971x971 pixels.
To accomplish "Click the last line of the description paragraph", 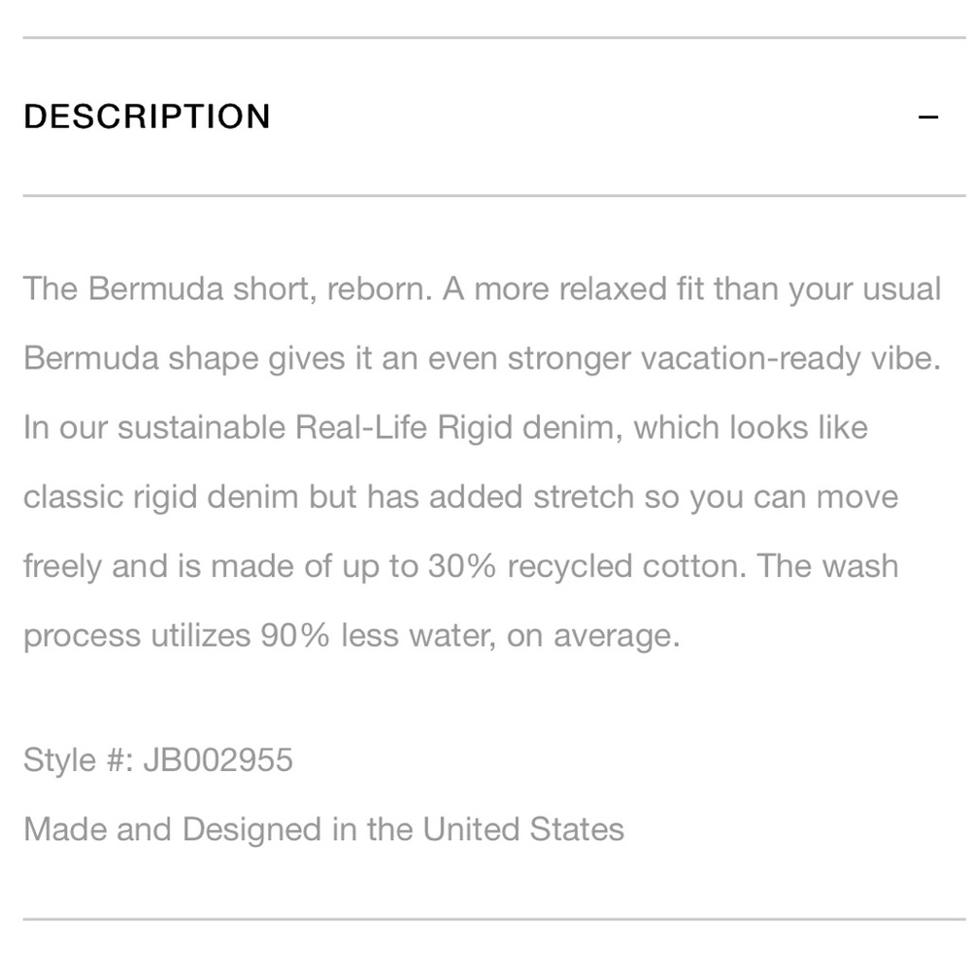I will [352, 635].
